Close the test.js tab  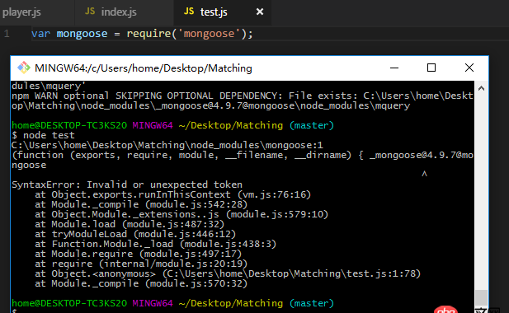(260, 12)
